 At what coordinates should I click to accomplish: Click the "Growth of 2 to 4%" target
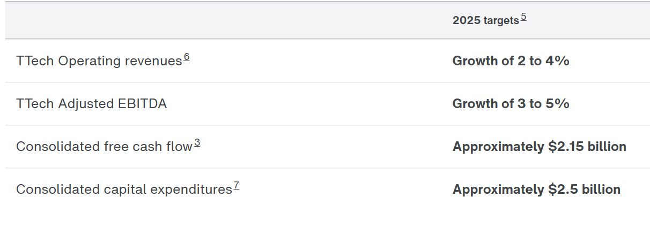tap(511, 61)
